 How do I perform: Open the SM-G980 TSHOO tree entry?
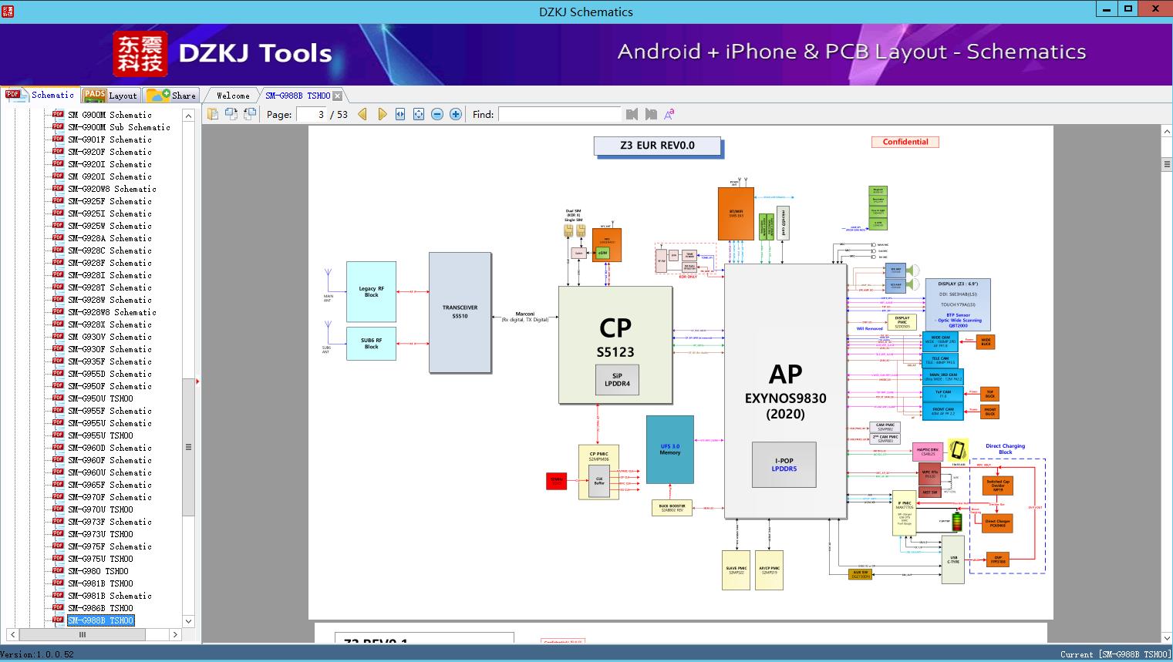[98, 571]
